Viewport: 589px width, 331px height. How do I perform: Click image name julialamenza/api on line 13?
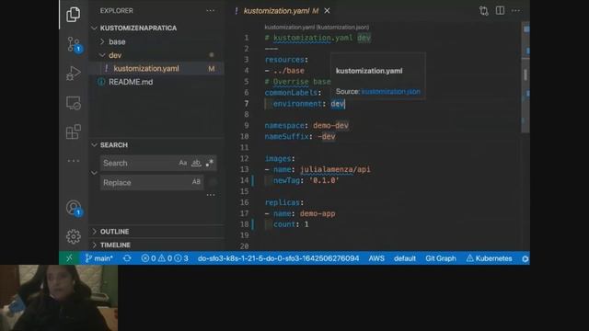pos(335,169)
